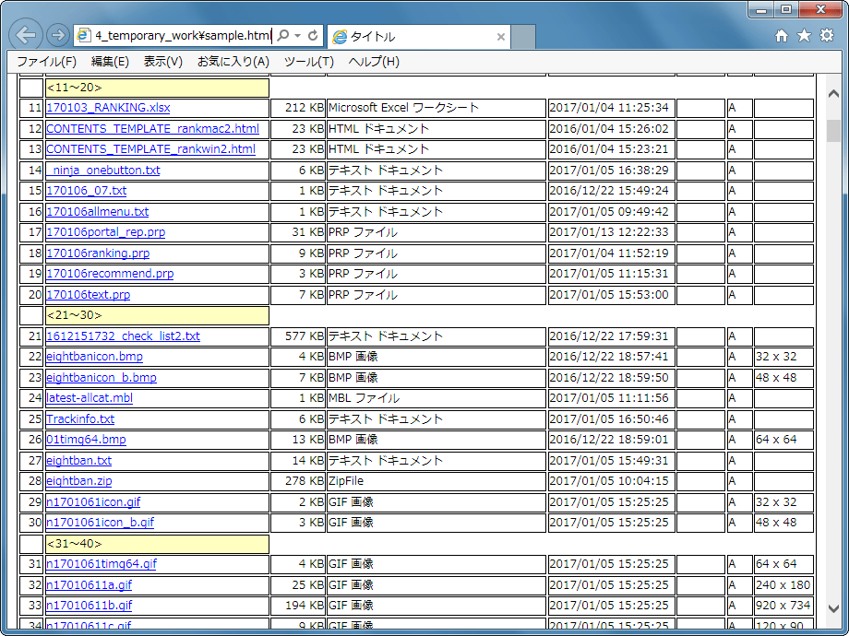
Task: Open link eightbanicon.bmp
Action: click(95, 357)
